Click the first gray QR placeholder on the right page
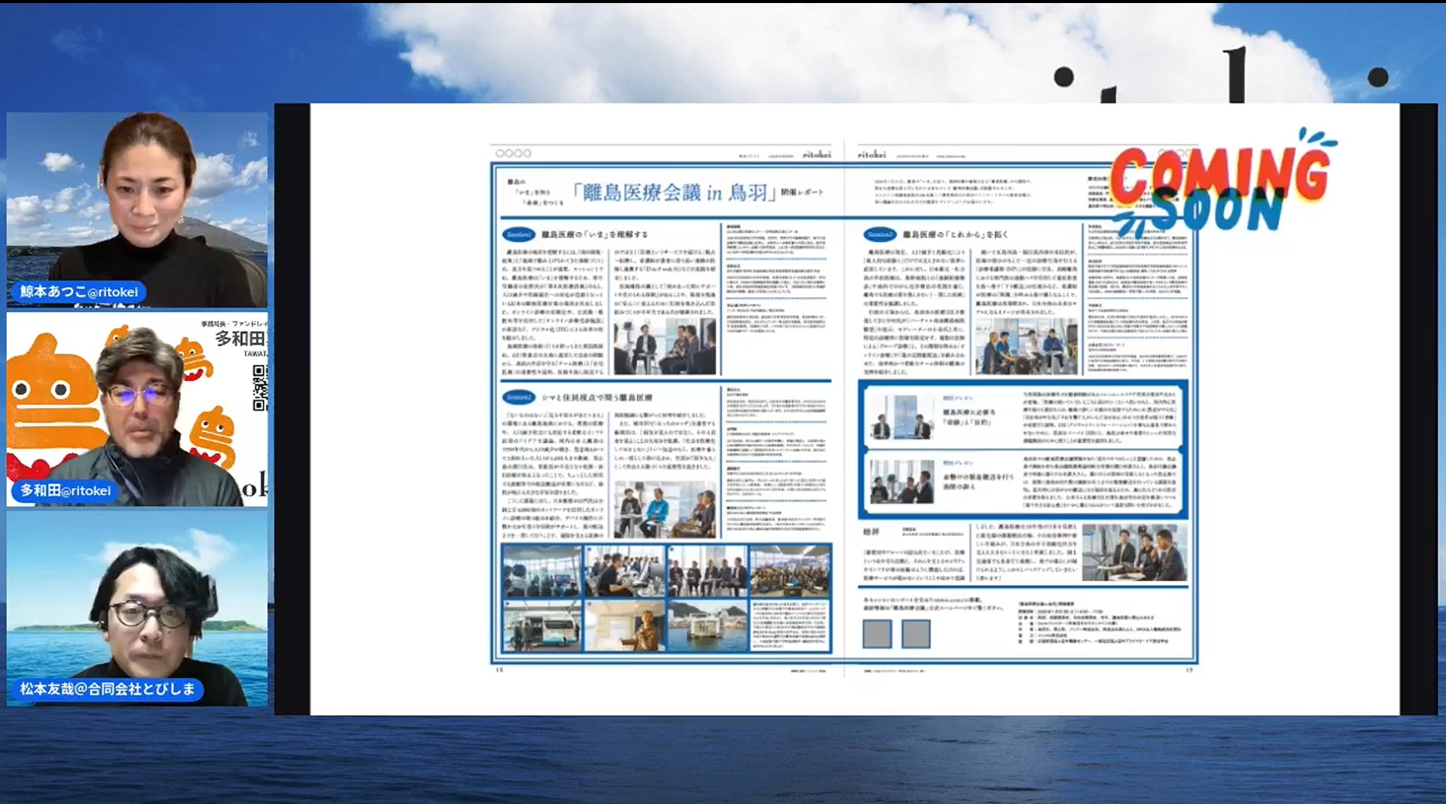The height and width of the screenshot is (804, 1446). click(x=877, y=634)
